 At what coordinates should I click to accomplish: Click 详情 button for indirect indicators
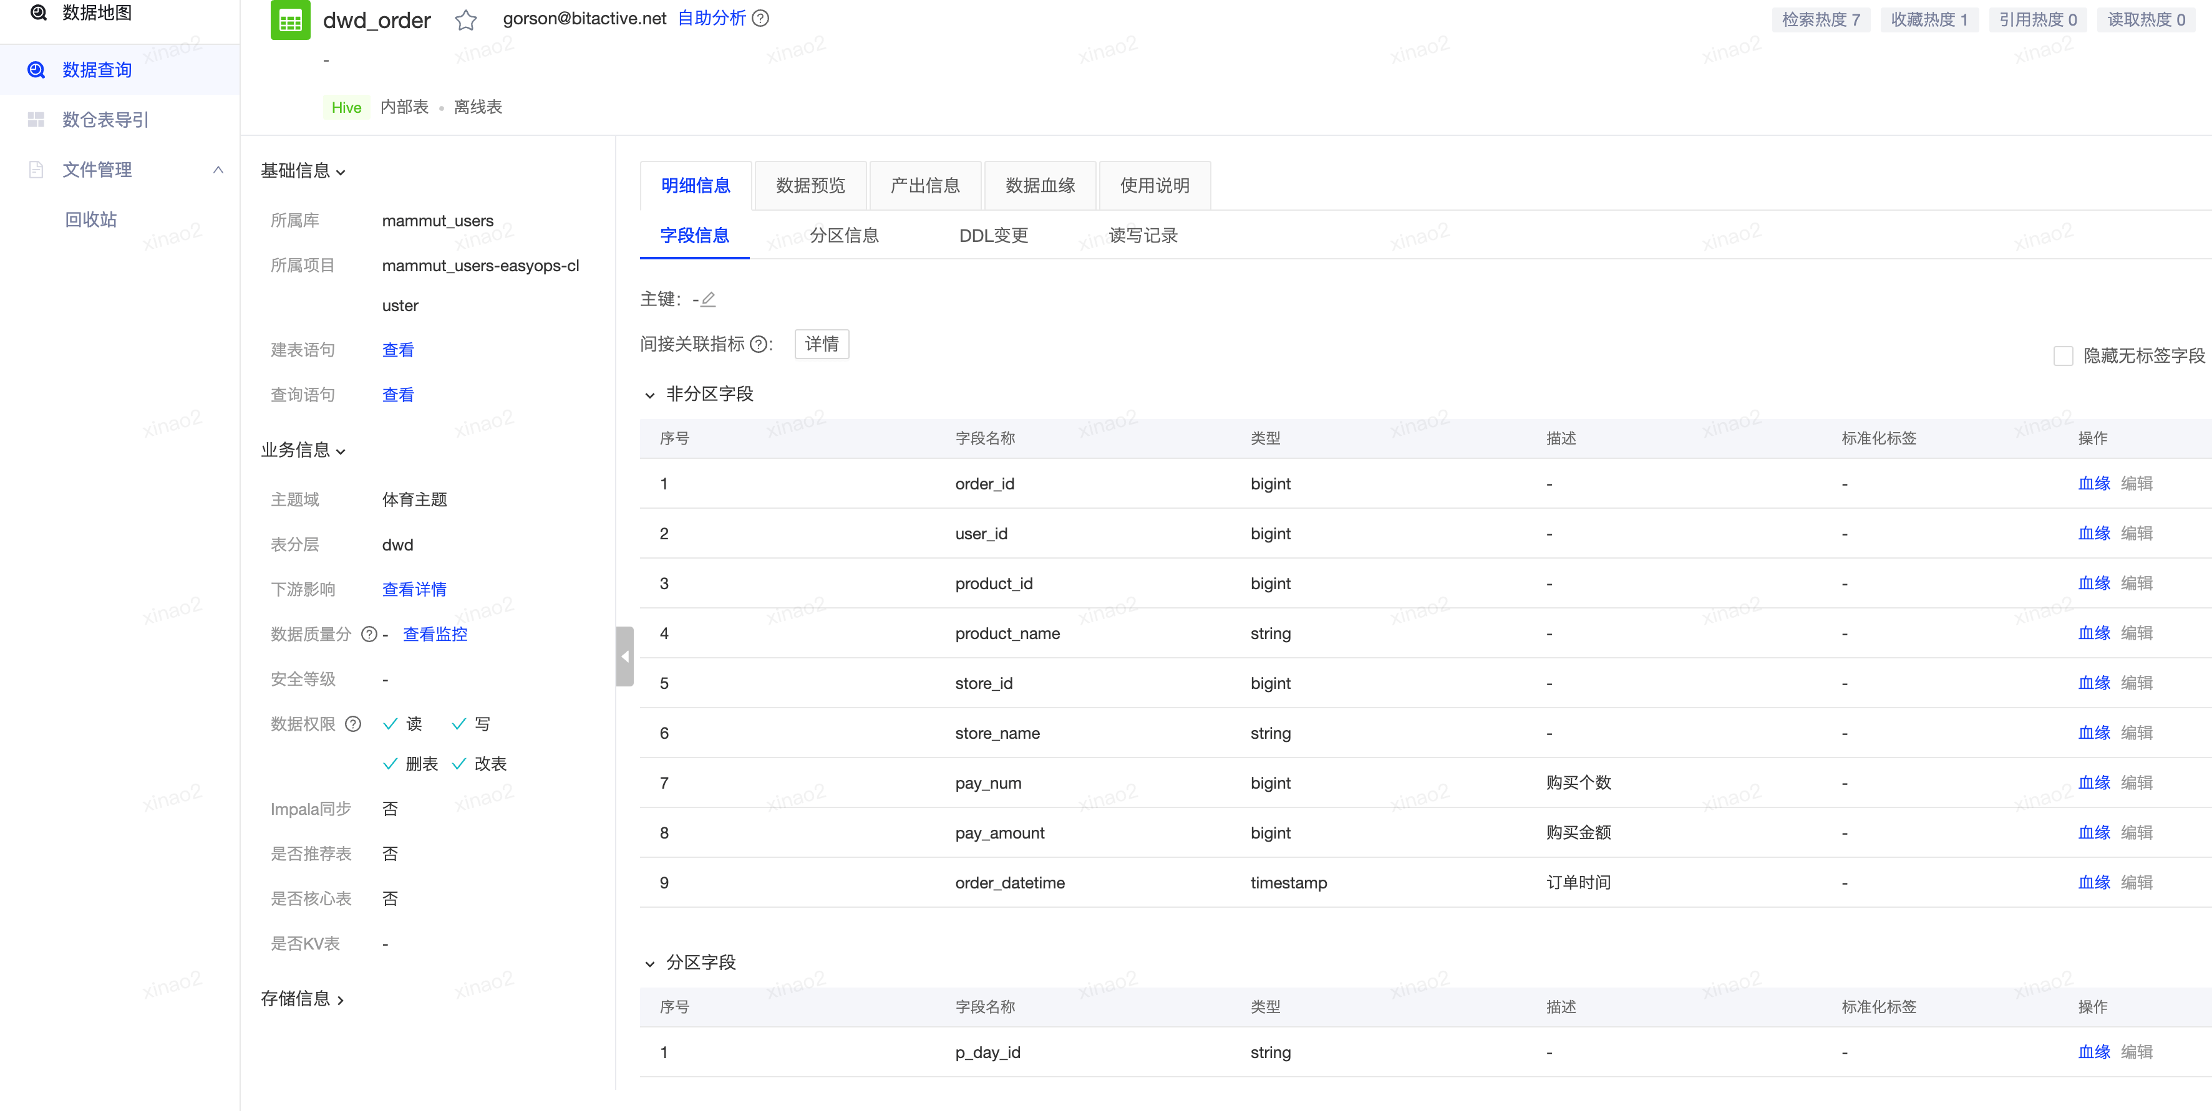coord(821,344)
